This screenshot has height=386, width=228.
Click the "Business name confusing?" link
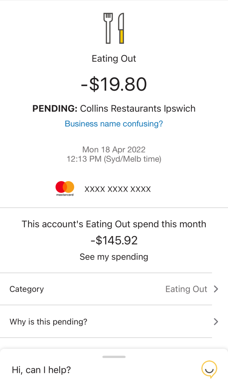[x=114, y=124]
